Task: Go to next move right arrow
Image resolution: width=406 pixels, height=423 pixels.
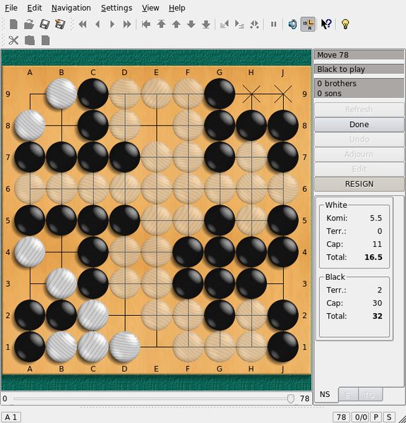Action: [x=112, y=25]
